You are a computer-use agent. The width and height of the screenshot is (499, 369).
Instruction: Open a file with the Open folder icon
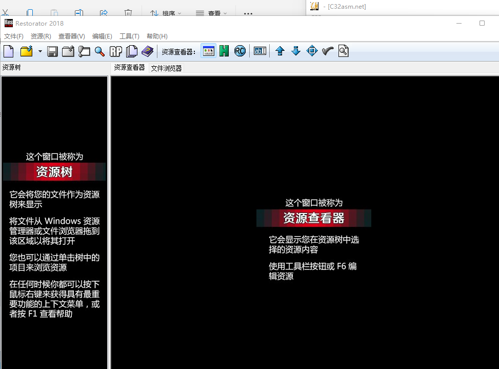pyautogui.click(x=27, y=51)
